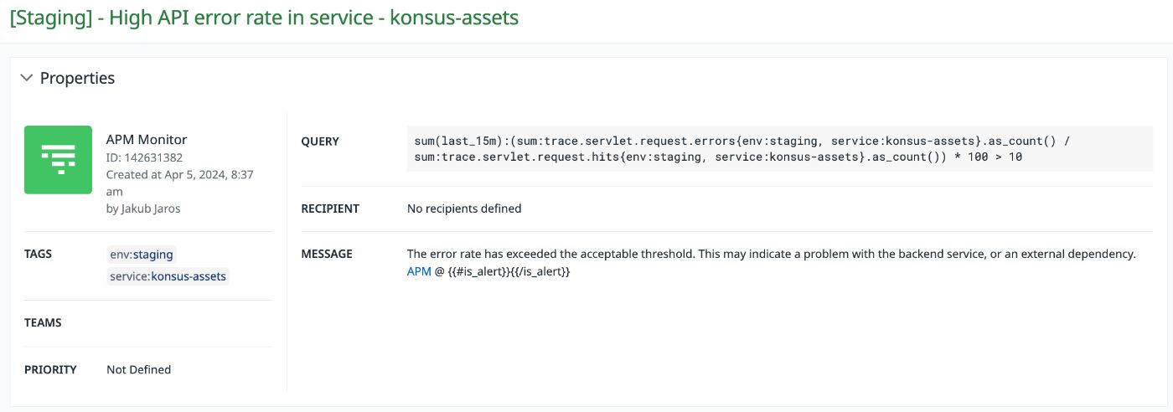Click the query code block

point(780,149)
